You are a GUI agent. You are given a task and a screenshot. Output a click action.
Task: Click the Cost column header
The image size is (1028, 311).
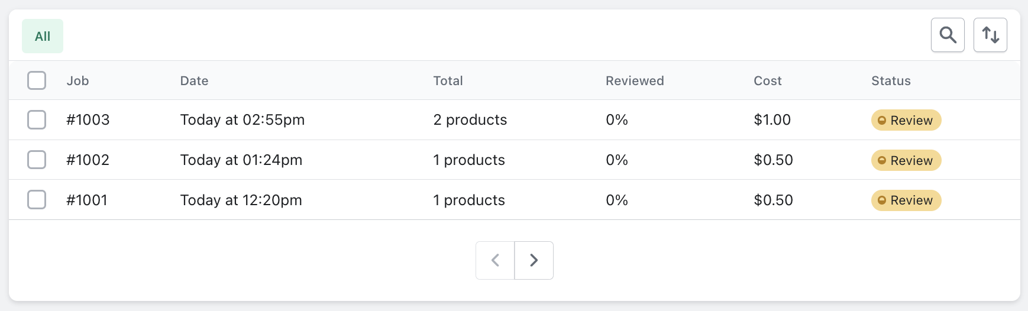point(767,81)
